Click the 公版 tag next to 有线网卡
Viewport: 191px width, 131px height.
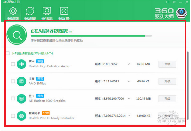(x=46, y=113)
